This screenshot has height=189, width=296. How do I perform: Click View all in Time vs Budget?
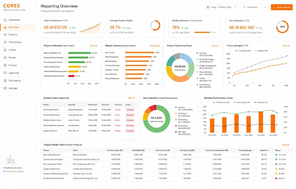tap(286, 46)
